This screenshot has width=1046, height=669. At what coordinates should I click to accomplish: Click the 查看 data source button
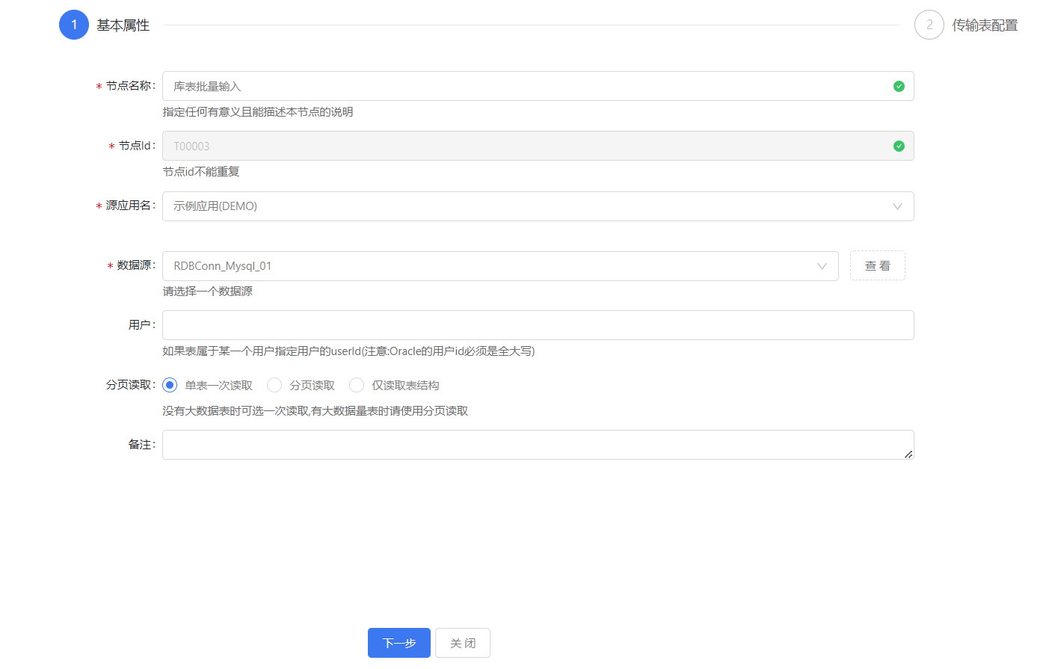tap(877, 266)
